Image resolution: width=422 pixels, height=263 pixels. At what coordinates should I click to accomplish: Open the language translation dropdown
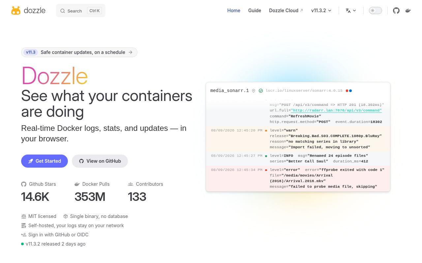(351, 11)
